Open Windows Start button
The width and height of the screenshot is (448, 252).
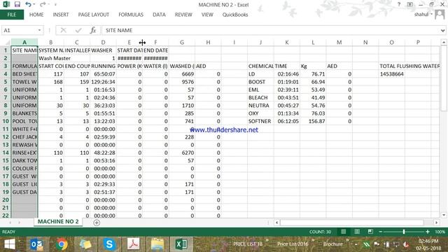[x=10, y=244]
